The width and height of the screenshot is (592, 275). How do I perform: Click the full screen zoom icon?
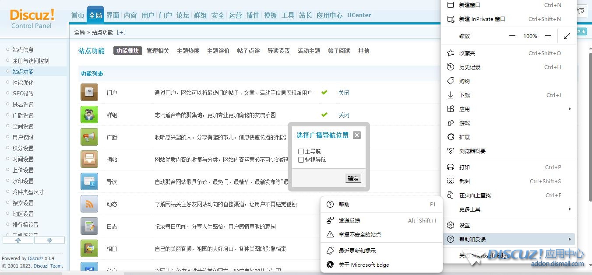[x=567, y=36]
